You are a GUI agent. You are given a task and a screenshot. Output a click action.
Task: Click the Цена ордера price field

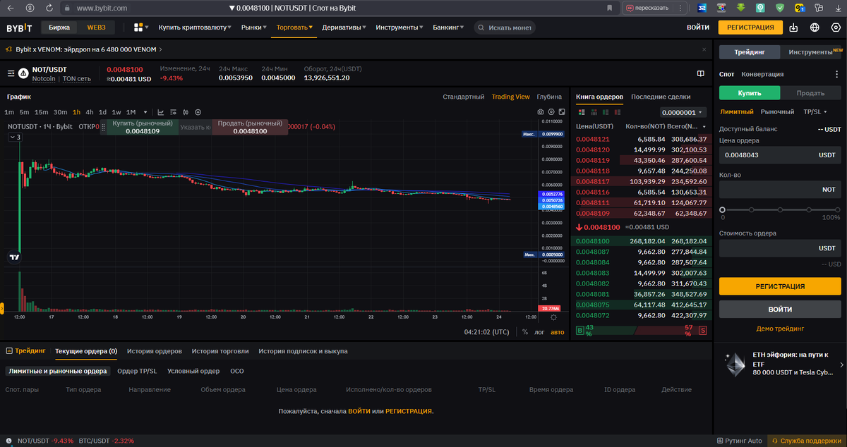(x=780, y=155)
